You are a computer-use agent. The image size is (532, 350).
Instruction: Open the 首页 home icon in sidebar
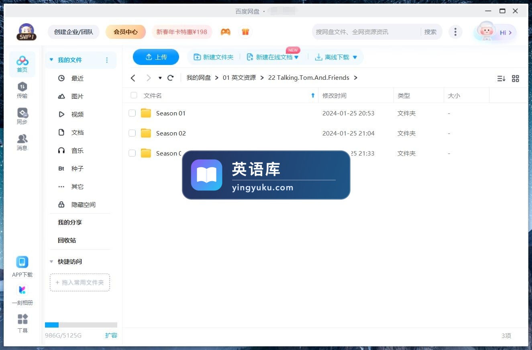coord(22,64)
